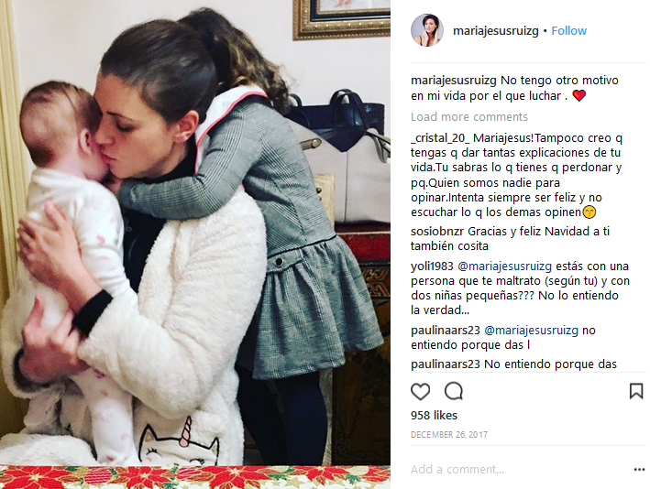Open December 26, 2017 post timestamp

pos(449,434)
